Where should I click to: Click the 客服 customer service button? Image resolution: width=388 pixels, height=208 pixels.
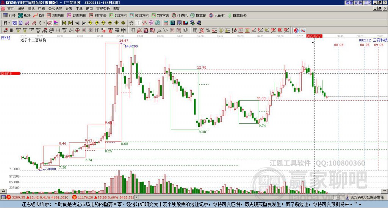click(x=349, y=3)
